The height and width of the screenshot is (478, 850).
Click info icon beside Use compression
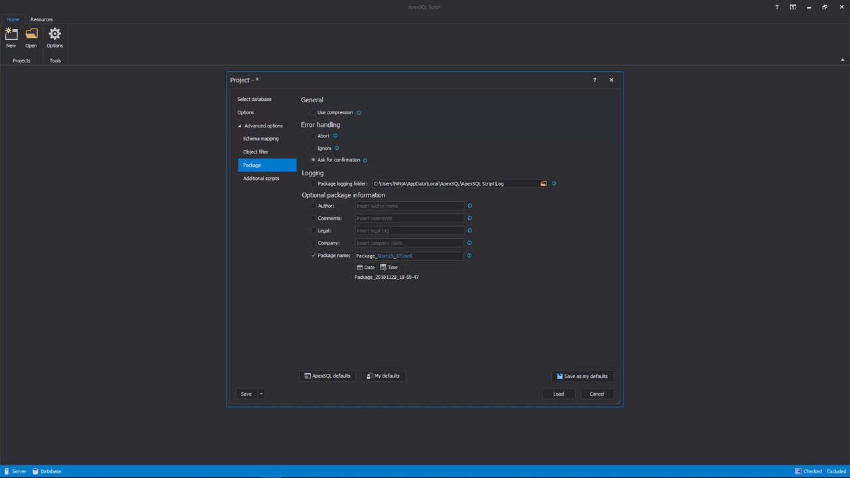click(359, 113)
